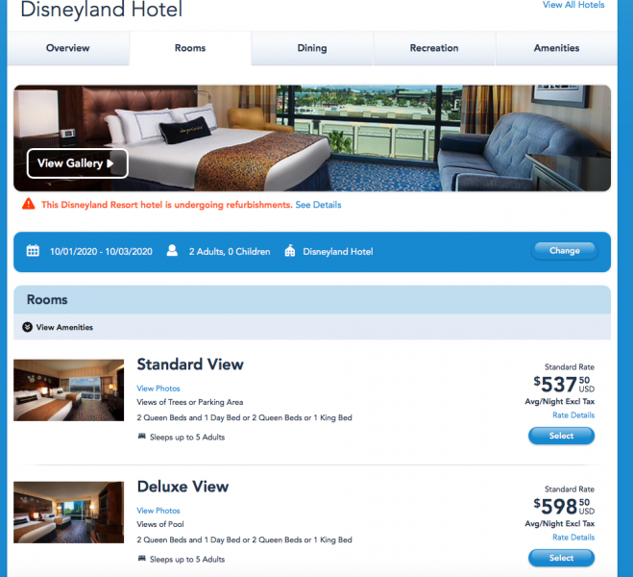Click See Details refurbishment link
Viewport: 633px width, 577px height.
[318, 205]
